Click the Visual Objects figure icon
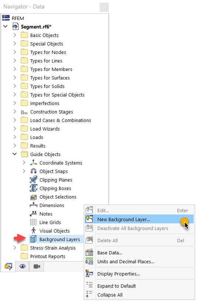 (x=34, y=231)
